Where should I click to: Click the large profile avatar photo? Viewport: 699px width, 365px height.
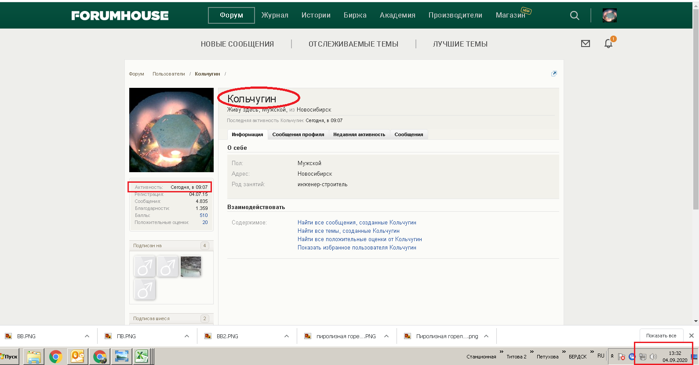click(171, 130)
